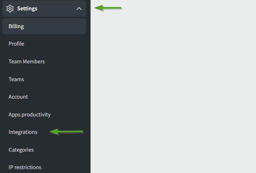Open the Categories settings page
The image size is (256, 173).
point(21,150)
